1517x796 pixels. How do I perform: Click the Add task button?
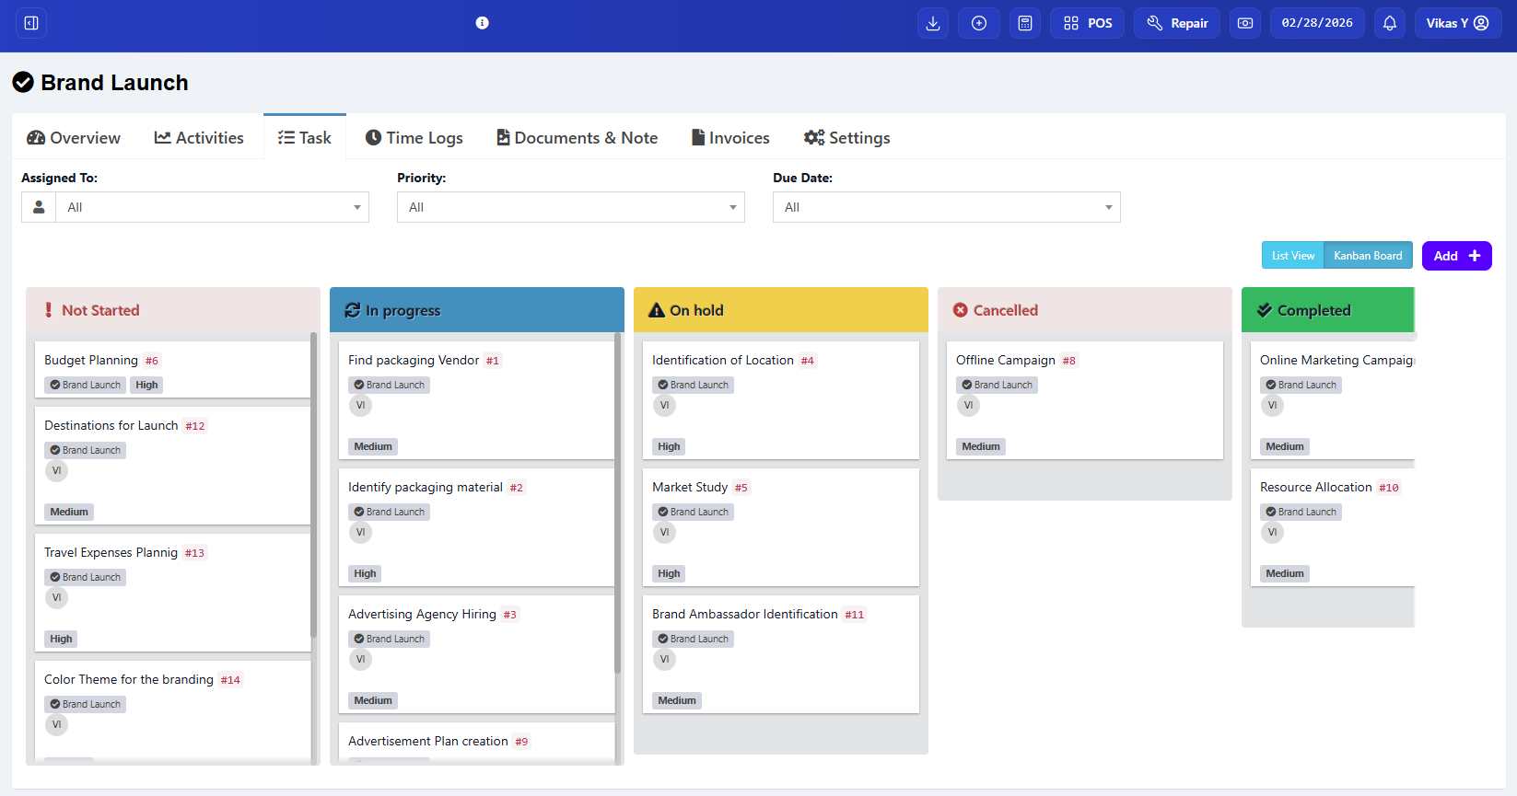click(x=1457, y=256)
